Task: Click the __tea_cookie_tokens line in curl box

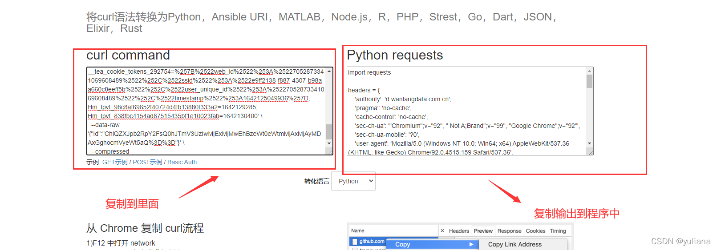Action: click(x=206, y=71)
